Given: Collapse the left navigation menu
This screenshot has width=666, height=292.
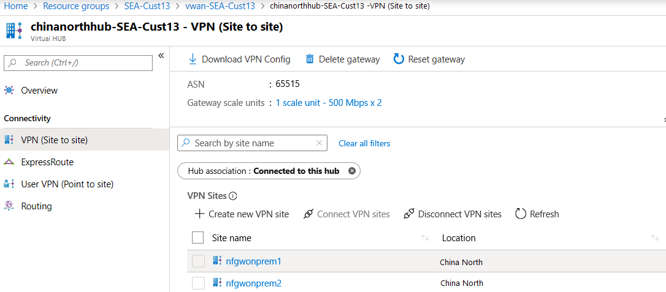Looking at the screenshot, I should click(x=161, y=56).
